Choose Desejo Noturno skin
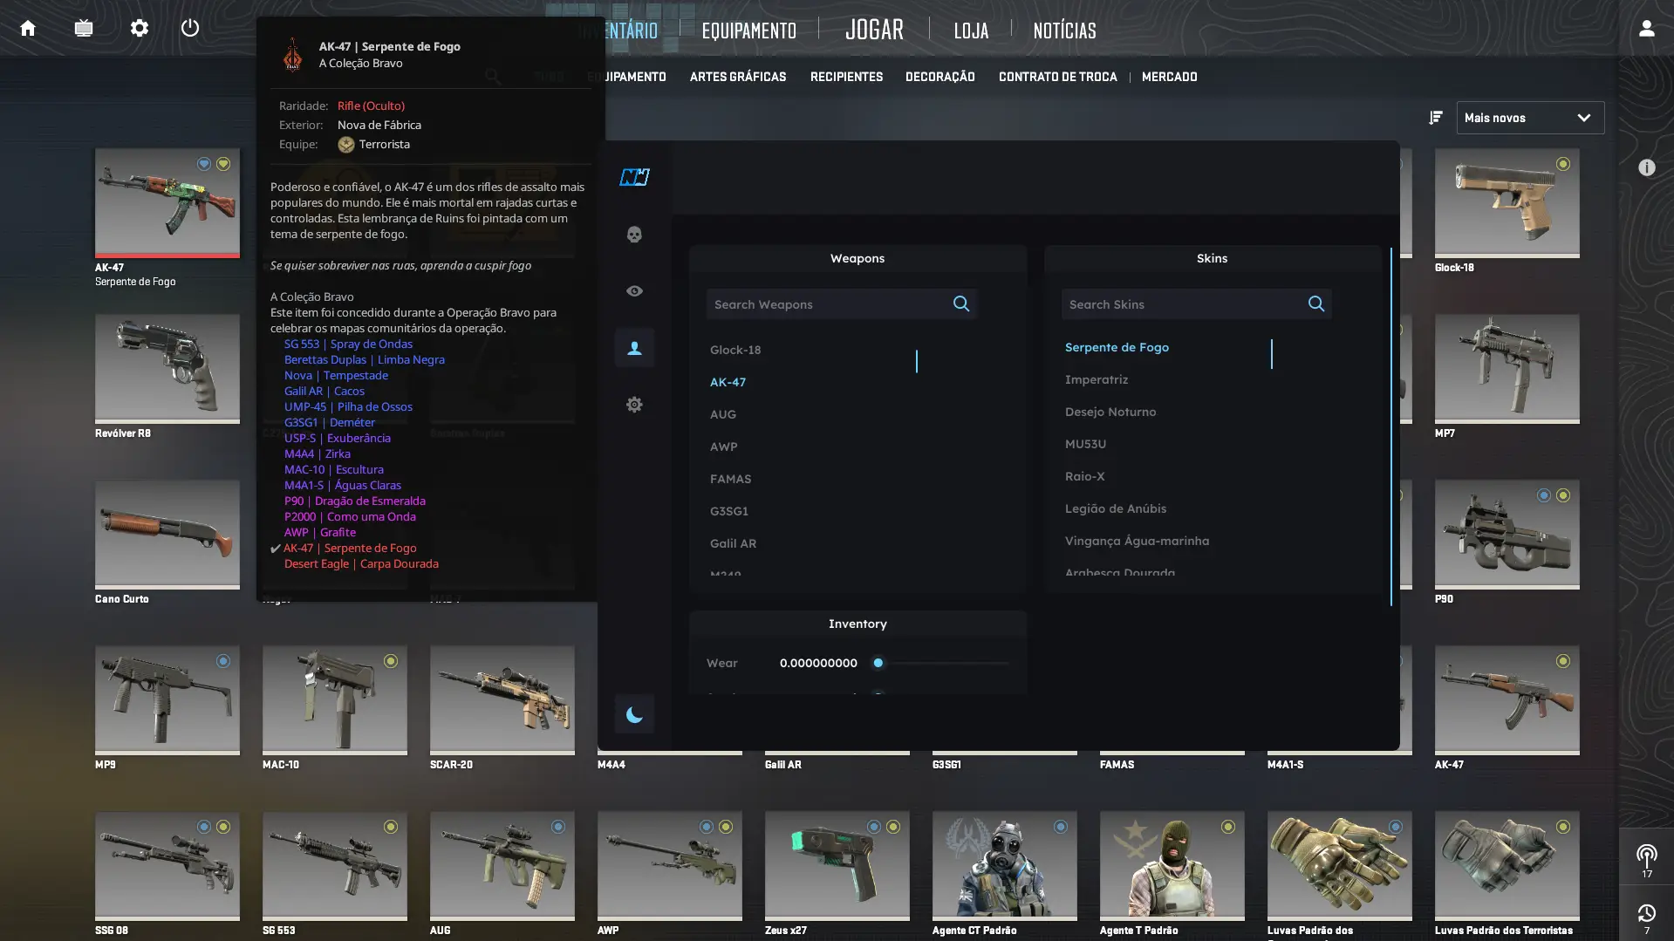Viewport: 1674px width, 941px height. pos(1110,412)
